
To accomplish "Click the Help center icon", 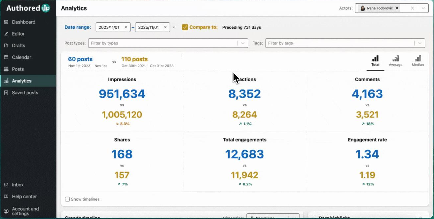I will [6, 197].
